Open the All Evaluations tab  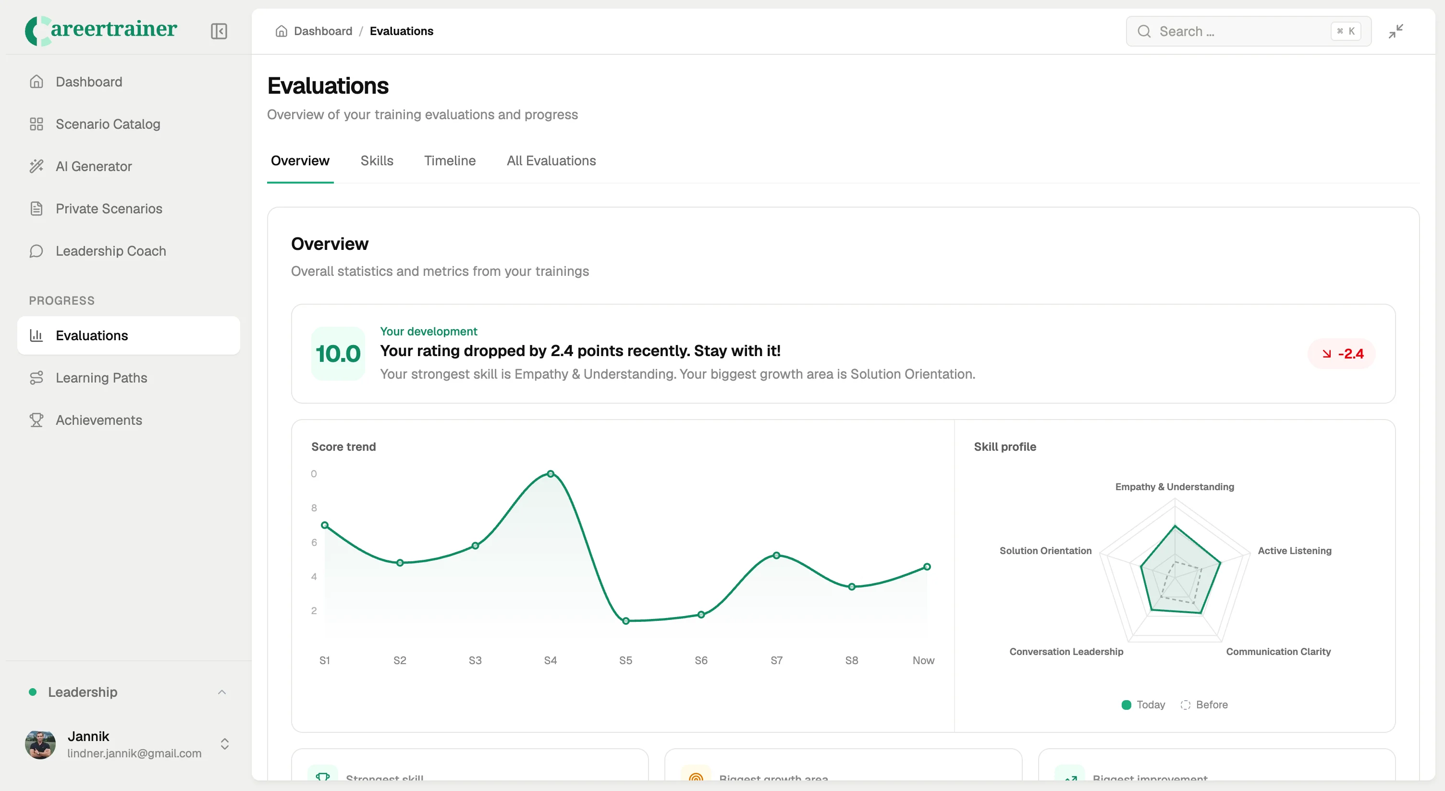[551, 161]
